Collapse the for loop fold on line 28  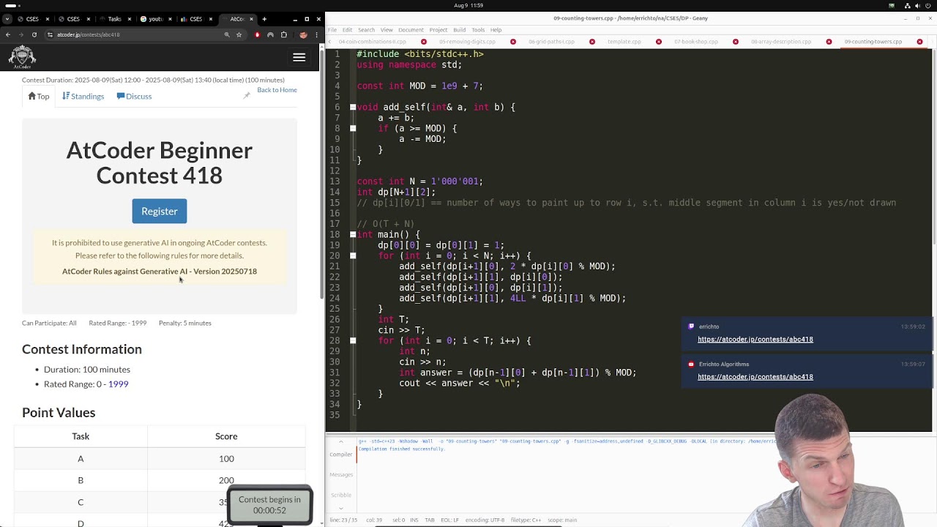pyautogui.click(x=353, y=340)
